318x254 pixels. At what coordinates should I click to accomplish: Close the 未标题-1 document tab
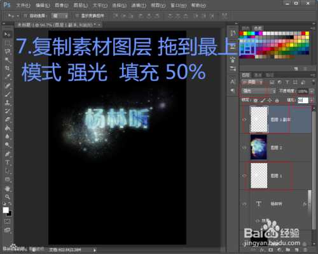click(99, 25)
